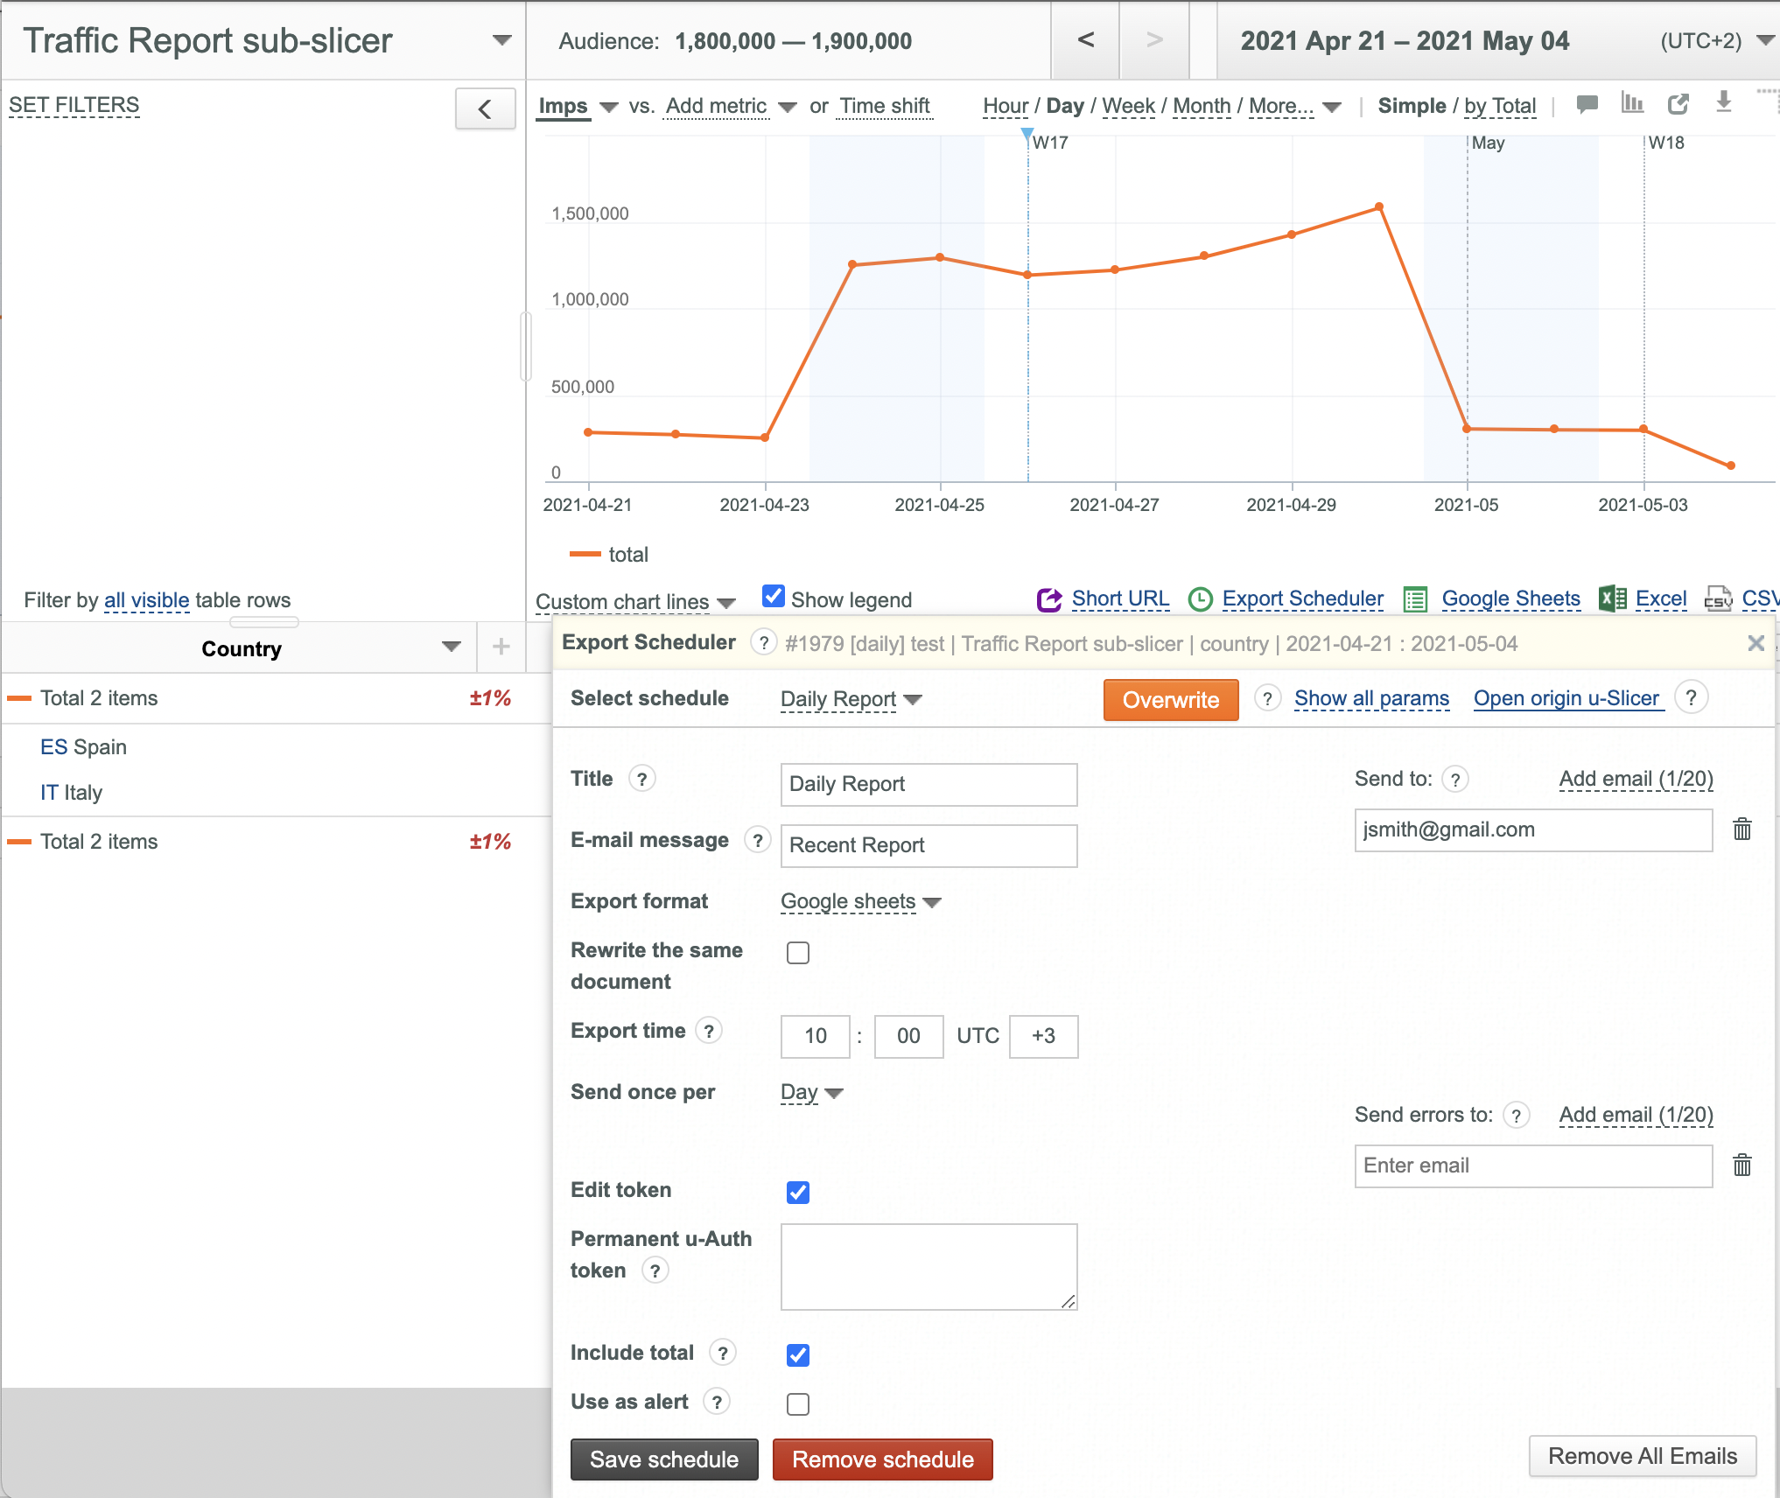Click the comment bubble icon above chart

coord(1587,105)
